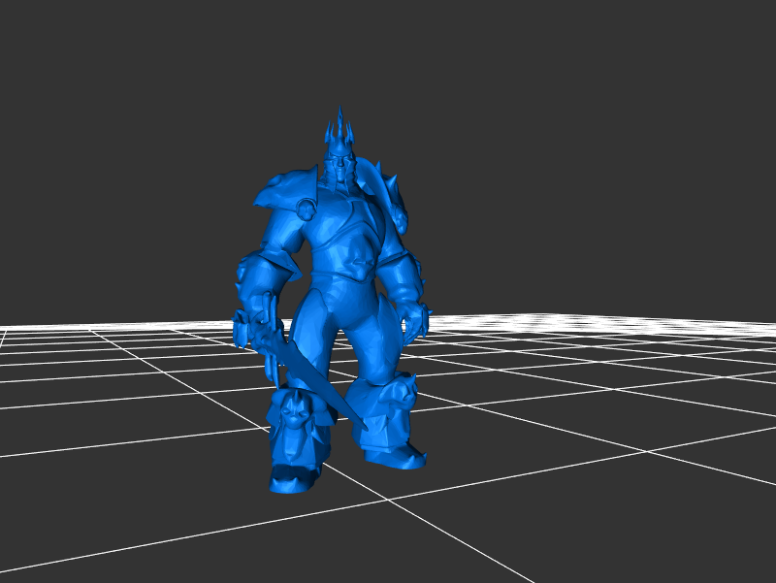Select the clenched fist on the empty hand

(x=417, y=320)
